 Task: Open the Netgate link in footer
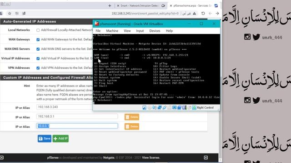click(109, 158)
